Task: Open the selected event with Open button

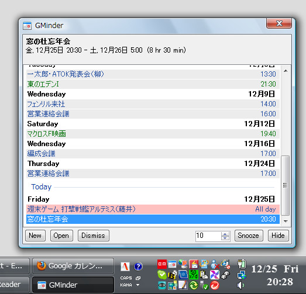Action: (x=61, y=236)
